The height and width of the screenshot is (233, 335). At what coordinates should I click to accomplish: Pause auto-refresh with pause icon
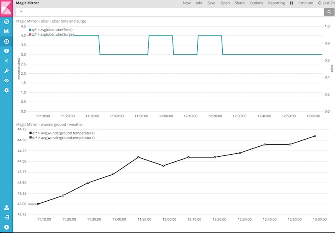click(291, 3)
